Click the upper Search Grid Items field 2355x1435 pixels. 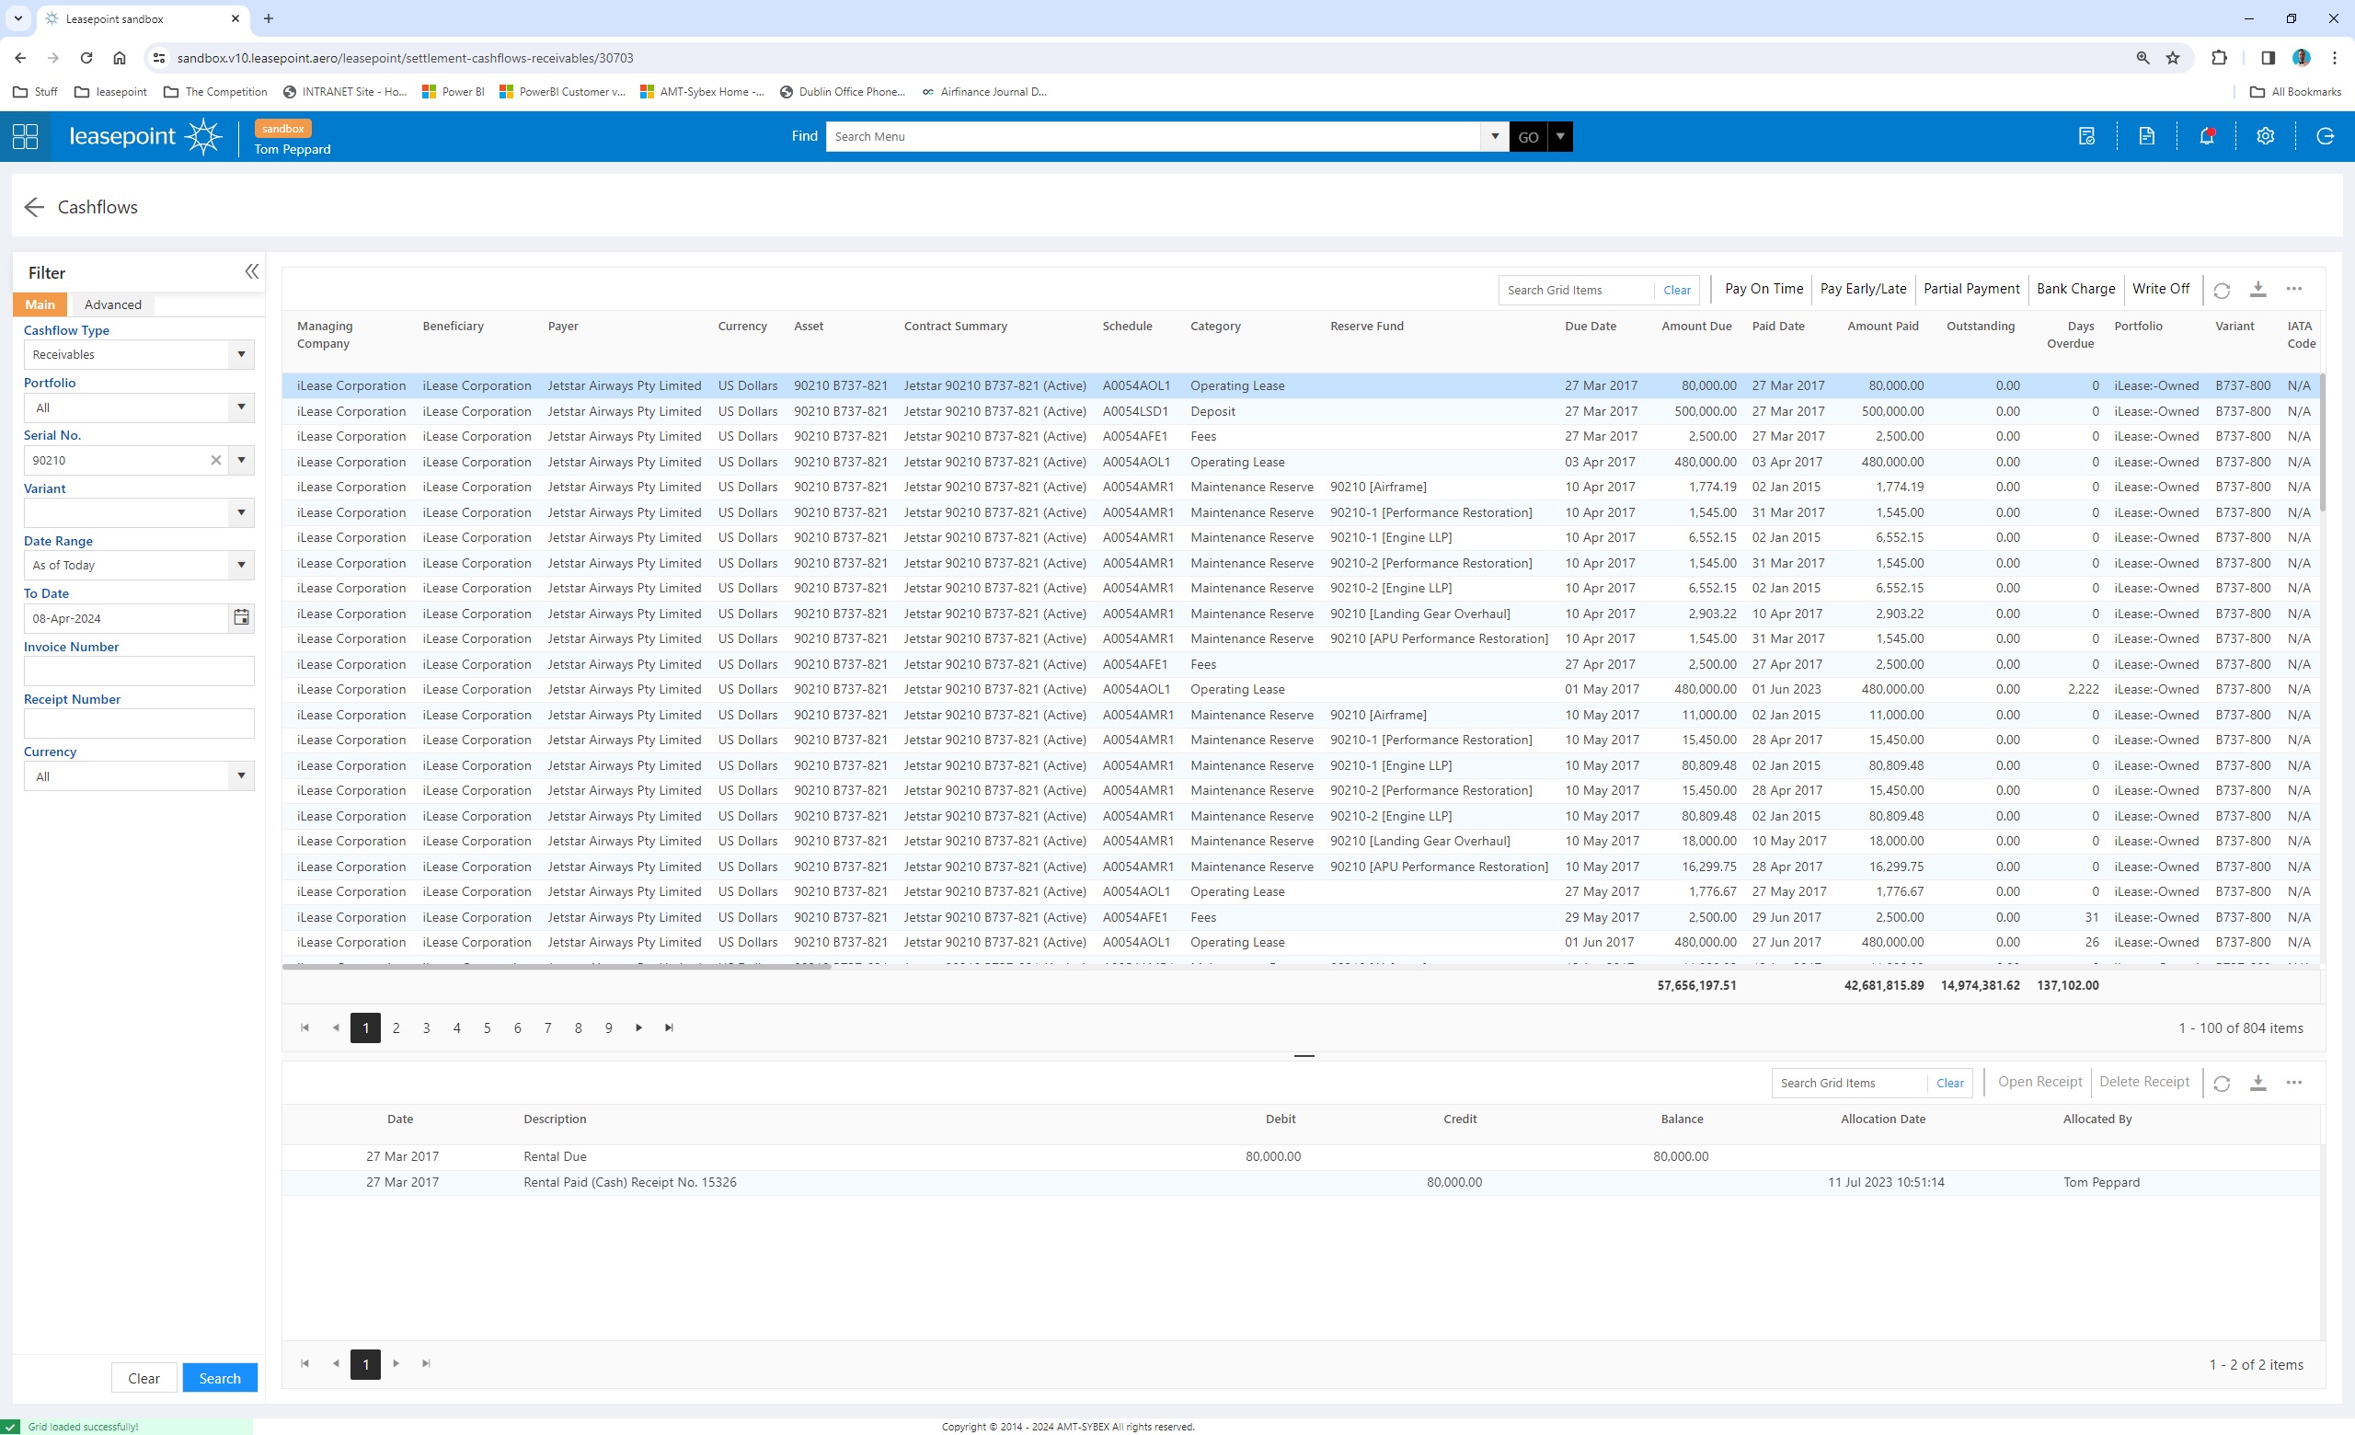tap(1576, 290)
